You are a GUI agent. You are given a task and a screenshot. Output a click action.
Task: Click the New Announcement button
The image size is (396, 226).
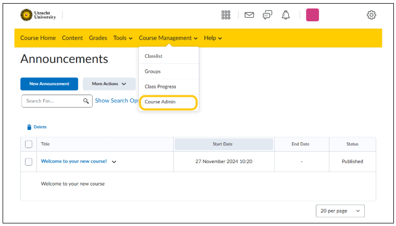click(x=49, y=84)
